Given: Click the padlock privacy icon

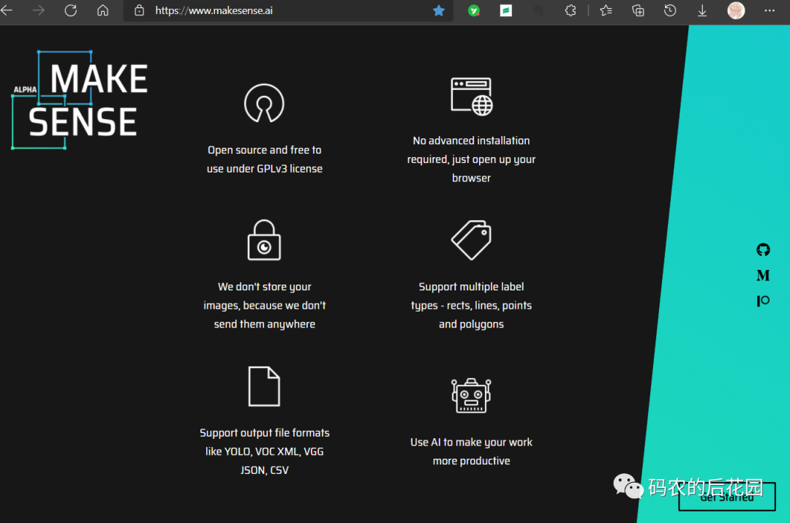Looking at the screenshot, I should pos(264,240).
